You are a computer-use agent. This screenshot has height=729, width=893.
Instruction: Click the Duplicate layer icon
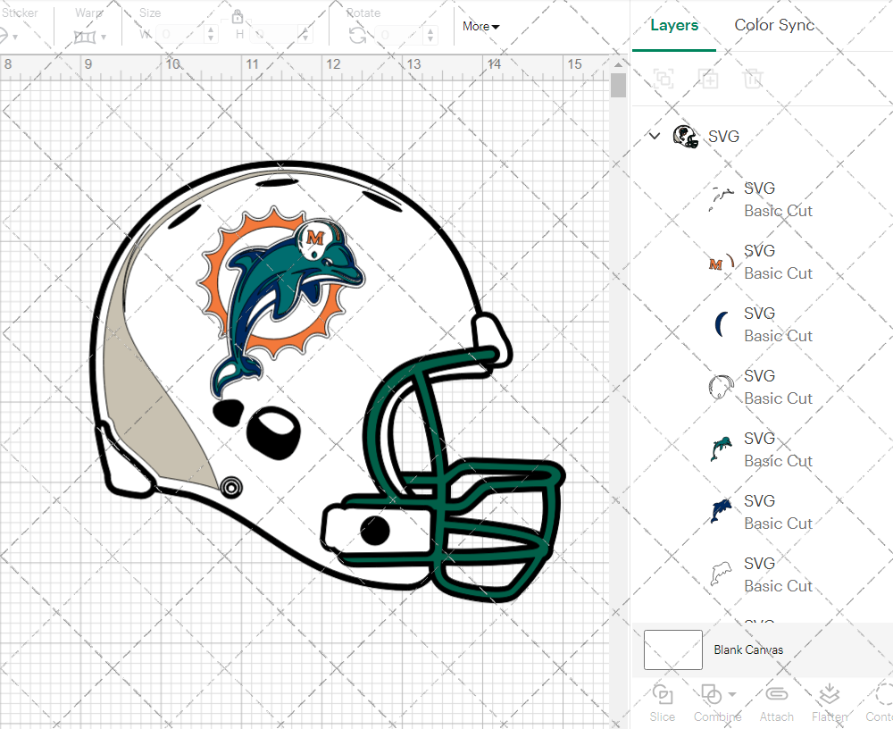[708, 78]
